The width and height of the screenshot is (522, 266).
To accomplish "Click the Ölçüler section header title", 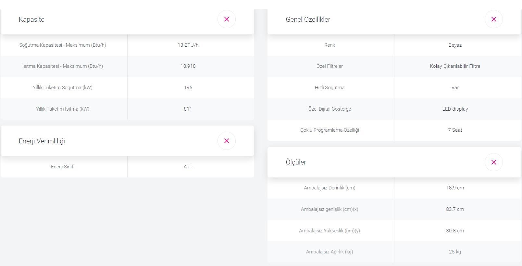I will [296, 162].
